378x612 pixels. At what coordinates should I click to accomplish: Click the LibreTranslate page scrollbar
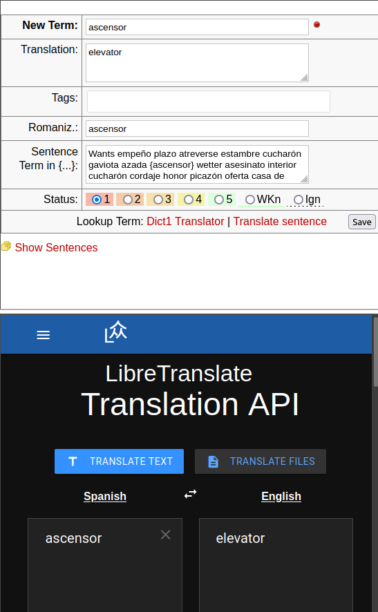coord(376,352)
